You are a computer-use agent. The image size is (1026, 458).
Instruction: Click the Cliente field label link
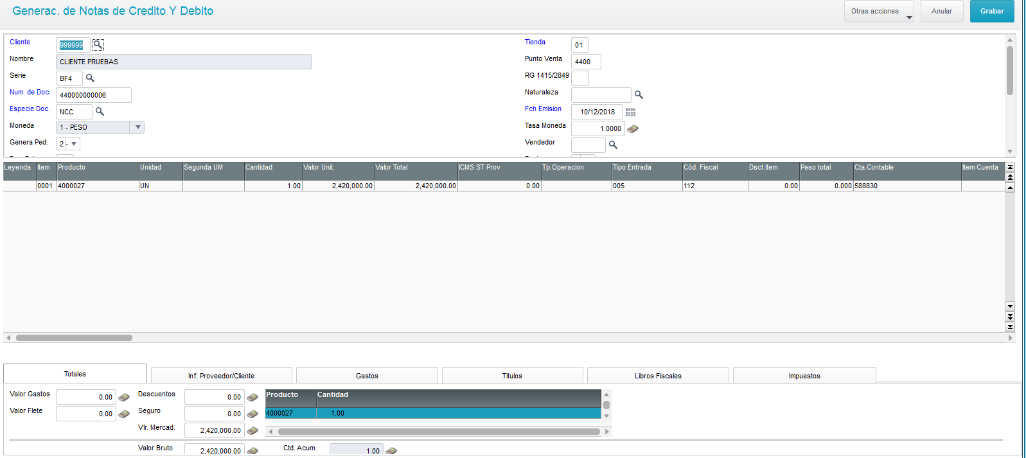pyautogui.click(x=20, y=42)
